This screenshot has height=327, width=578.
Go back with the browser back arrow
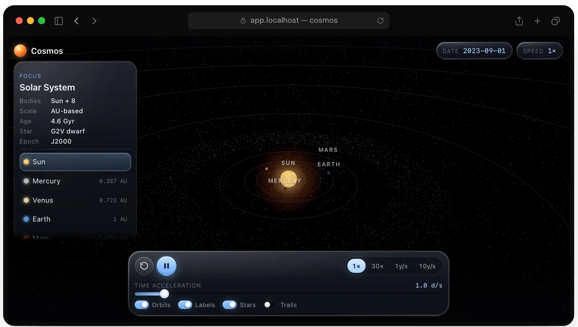(76, 21)
